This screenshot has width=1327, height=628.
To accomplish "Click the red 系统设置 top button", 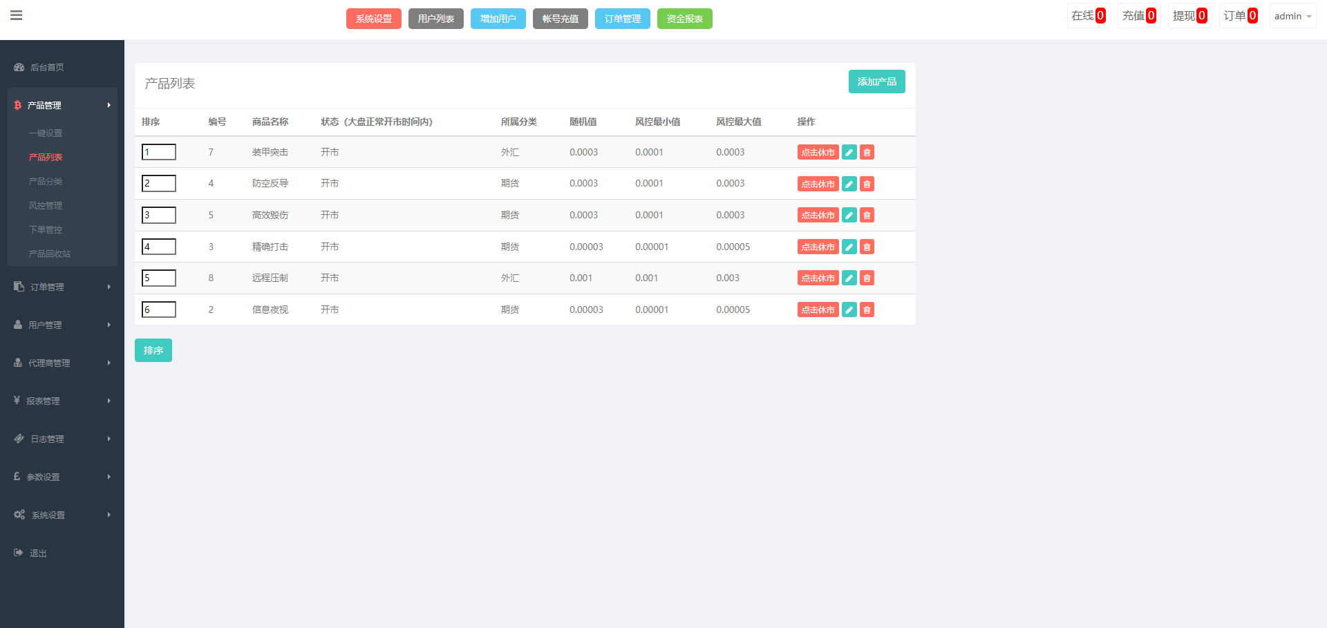I will (x=373, y=19).
